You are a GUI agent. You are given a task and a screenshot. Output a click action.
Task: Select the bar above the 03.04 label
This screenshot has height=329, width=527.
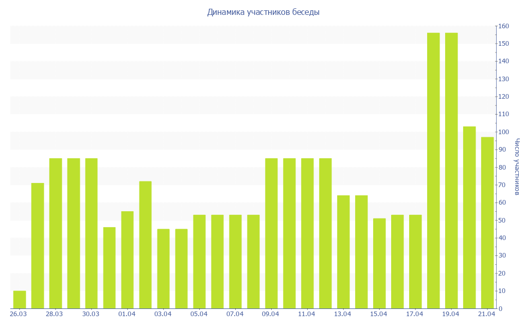click(163, 268)
